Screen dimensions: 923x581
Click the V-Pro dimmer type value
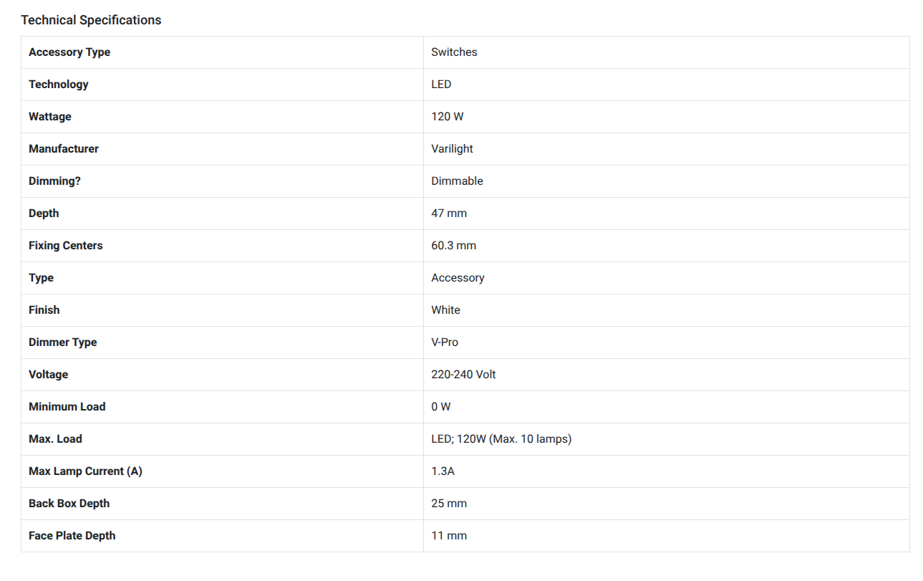(445, 342)
